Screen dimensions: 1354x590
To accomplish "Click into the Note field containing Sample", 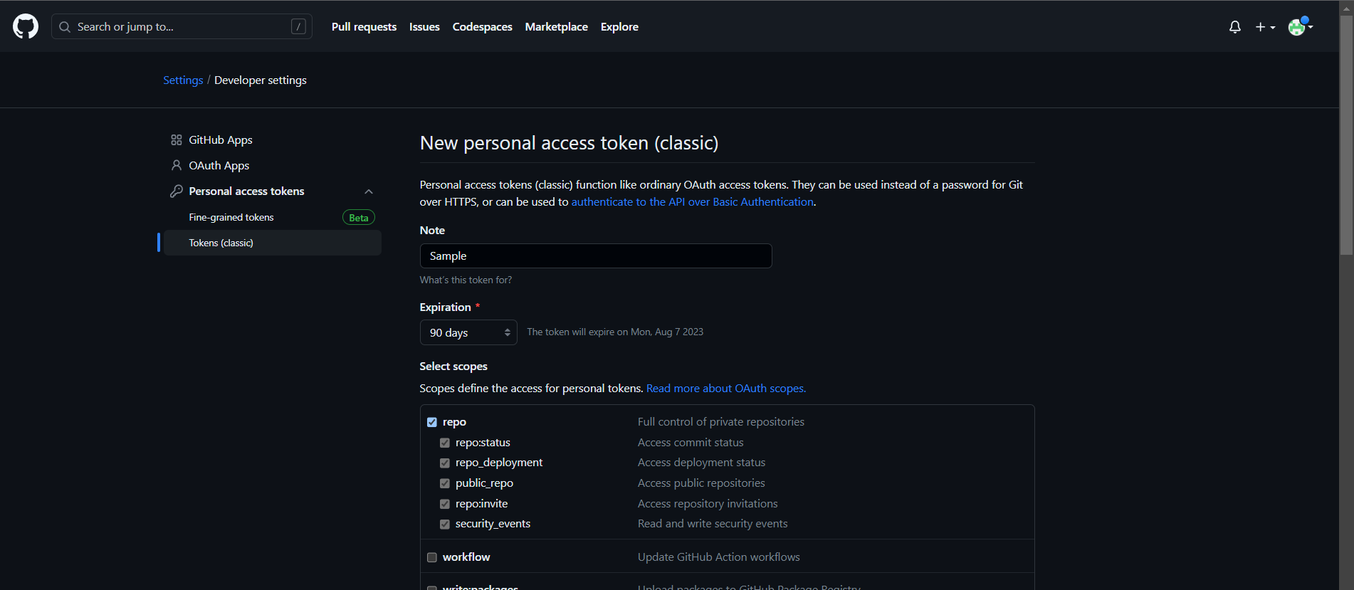I will 596,256.
